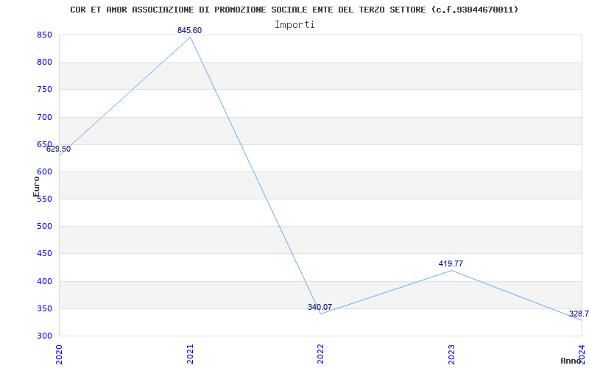Click y-axis tick value 700
This screenshot has height=368, width=589.
click(x=44, y=117)
